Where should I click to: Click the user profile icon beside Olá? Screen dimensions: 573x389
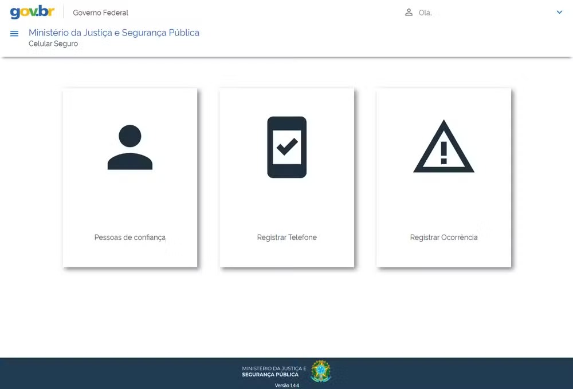[409, 12]
